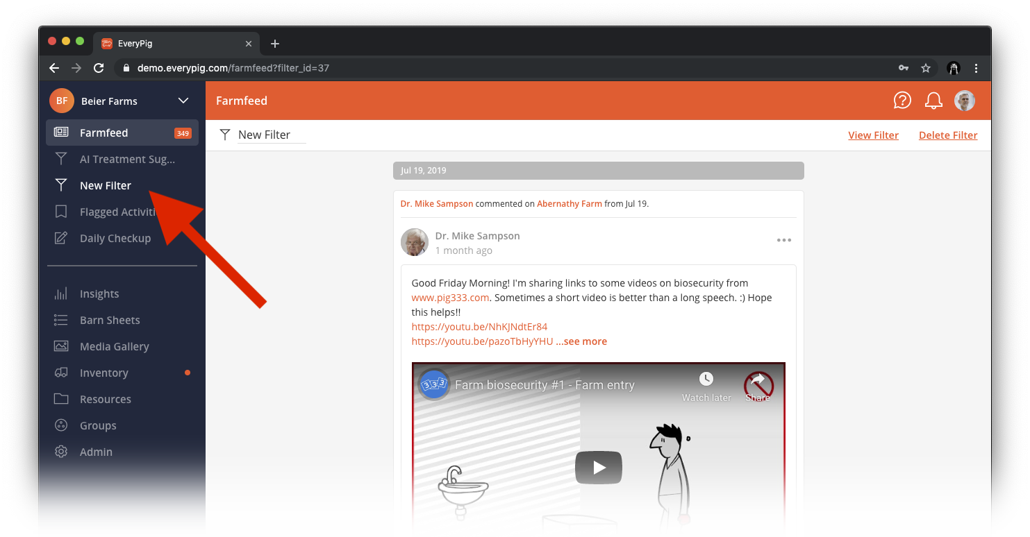Click the View Filter link
The image size is (1030, 537).
pos(873,135)
